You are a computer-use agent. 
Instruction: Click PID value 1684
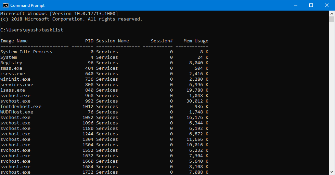pos(88,167)
